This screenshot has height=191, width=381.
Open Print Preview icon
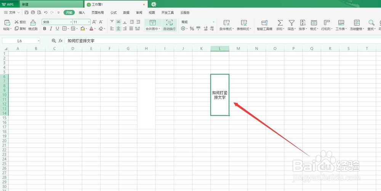39,13
